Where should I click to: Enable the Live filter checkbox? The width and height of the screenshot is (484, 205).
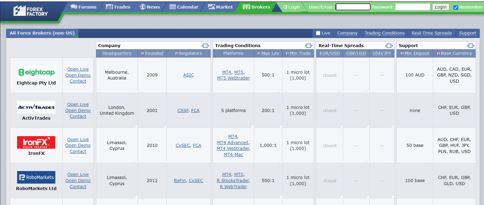(x=318, y=33)
